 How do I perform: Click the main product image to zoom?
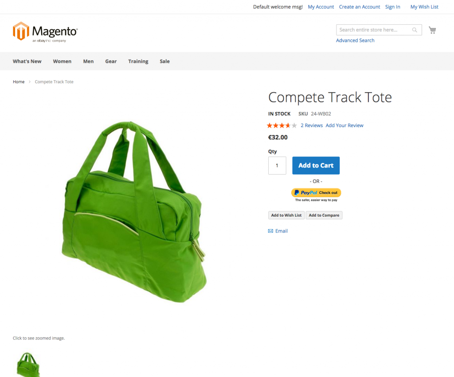(x=134, y=212)
